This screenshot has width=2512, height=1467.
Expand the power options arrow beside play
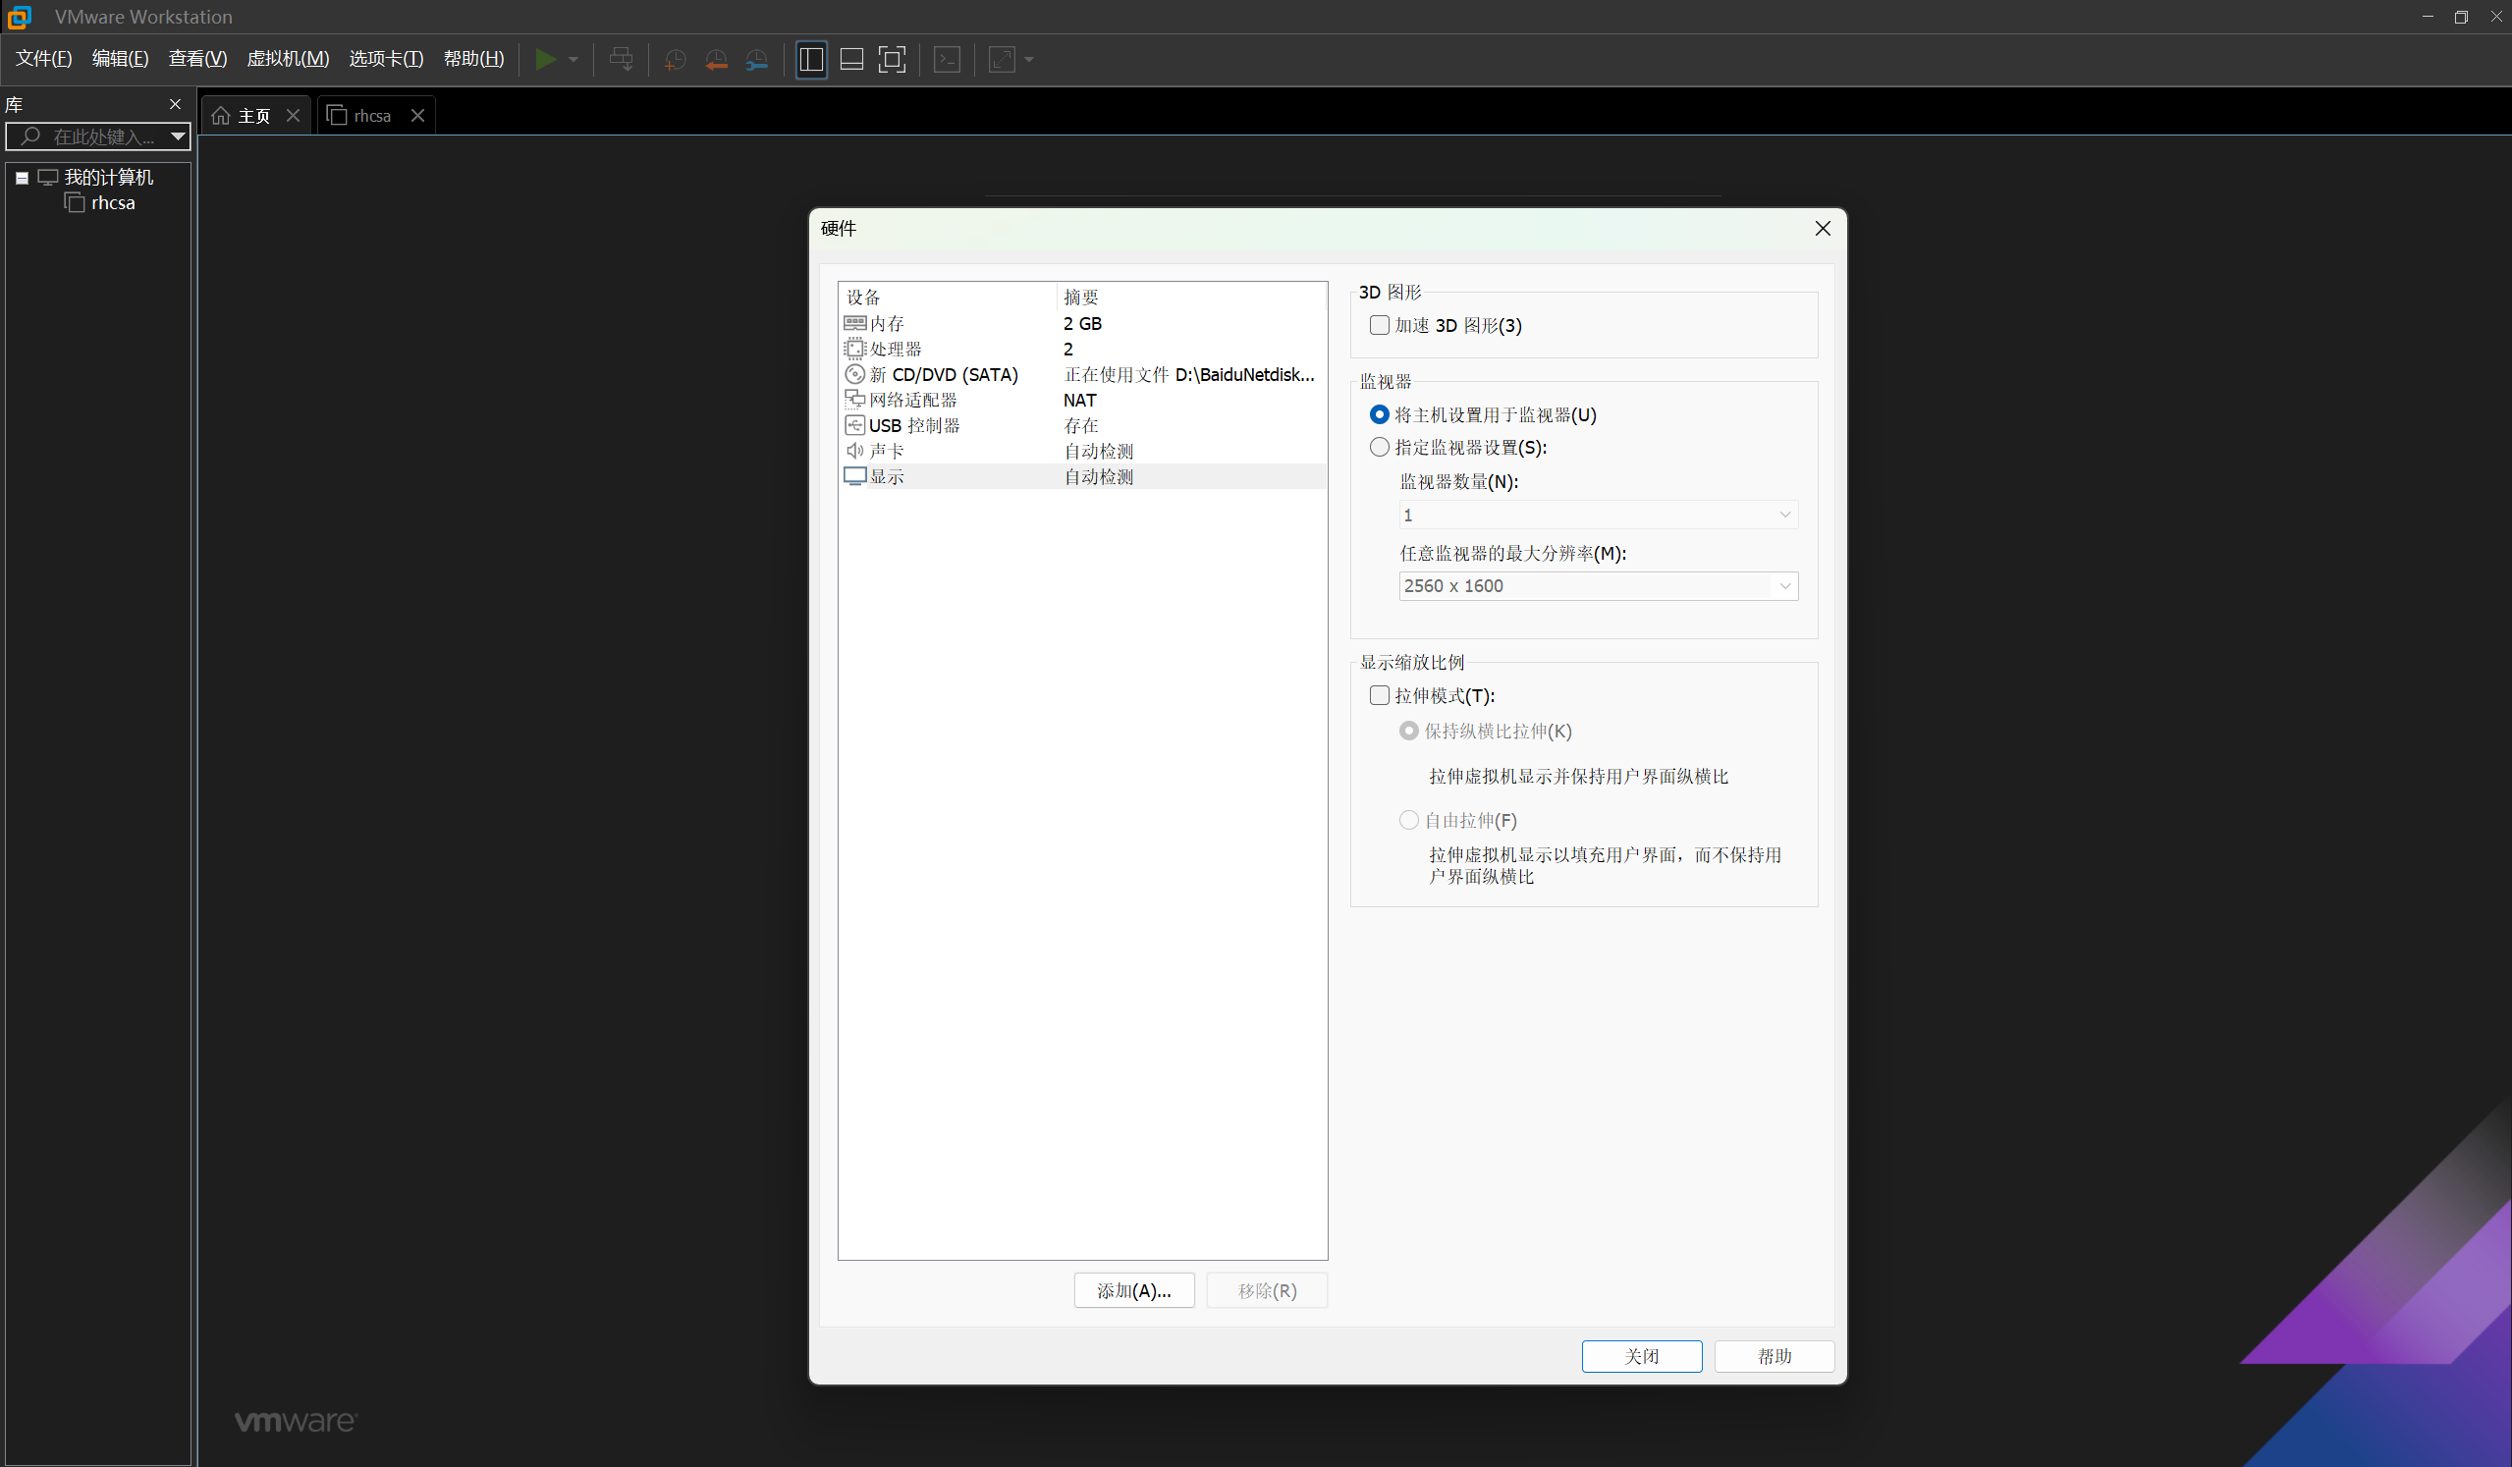573,60
